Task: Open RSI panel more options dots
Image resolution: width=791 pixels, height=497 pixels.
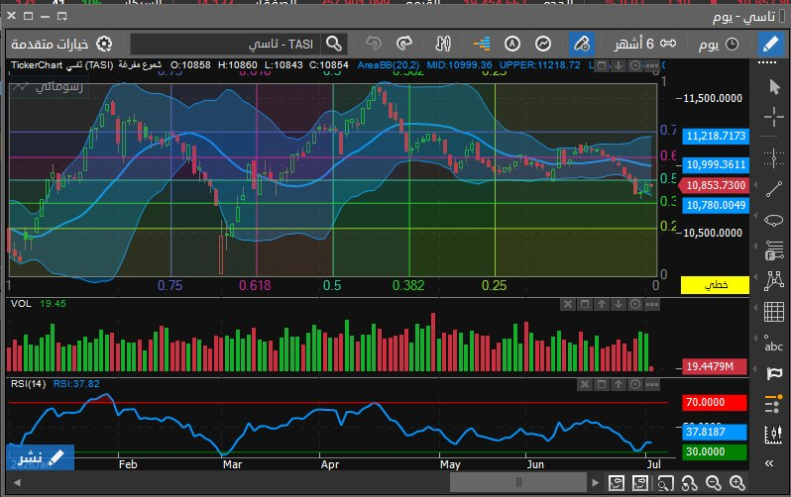Action: click(652, 384)
